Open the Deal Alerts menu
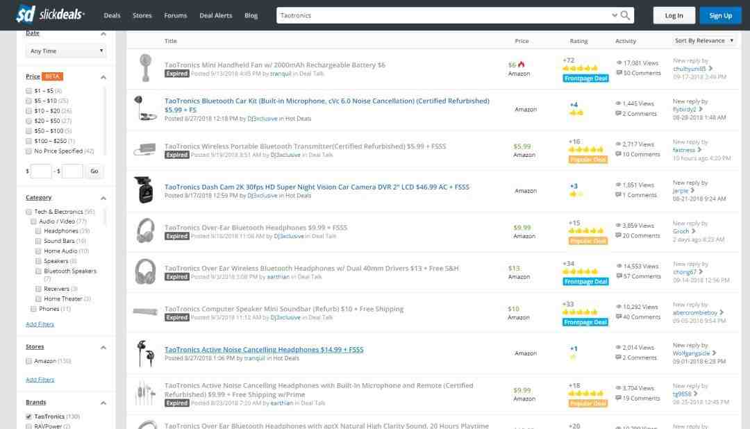Viewport: 750px width, 429px height. coord(215,15)
